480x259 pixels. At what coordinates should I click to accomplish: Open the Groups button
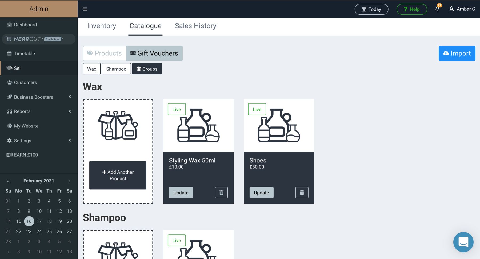click(x=147, y=69)
